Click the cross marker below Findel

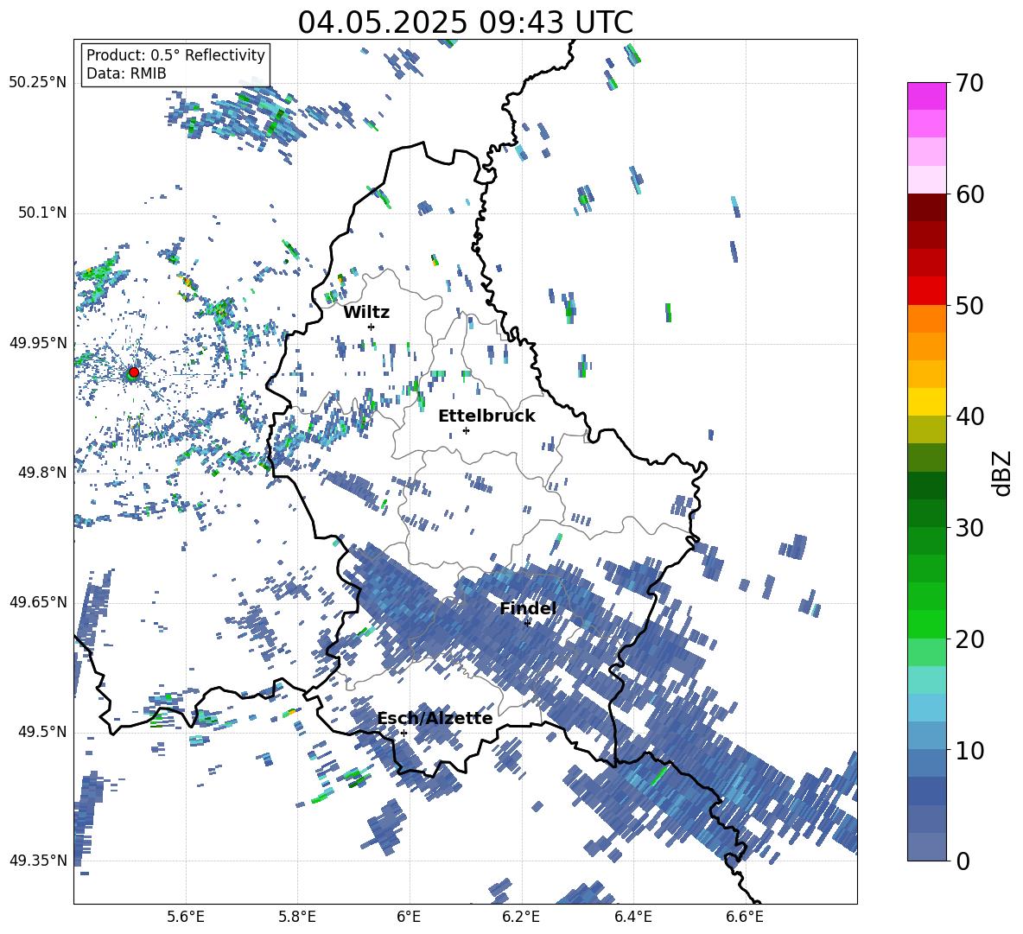(x=527, y=623)
